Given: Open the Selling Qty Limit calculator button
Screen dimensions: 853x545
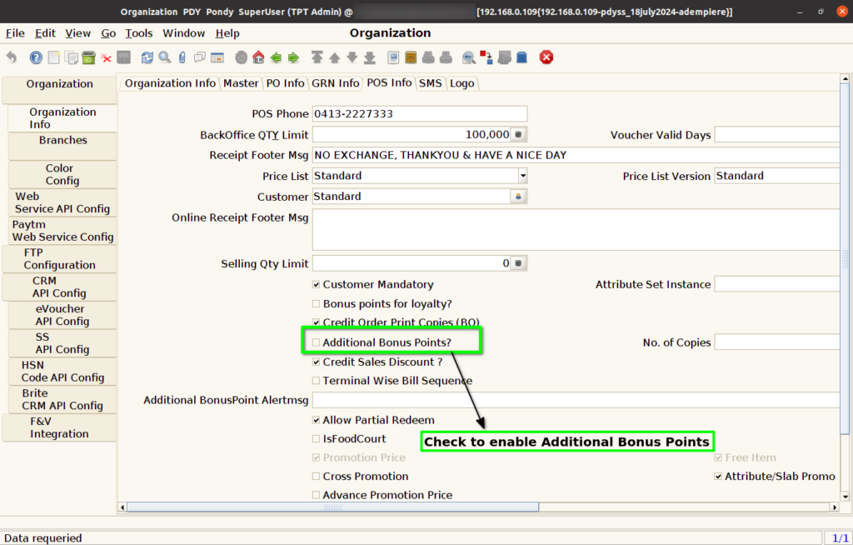Looking at the screenshot, I should pyautogui.click(x=518, y=263).
